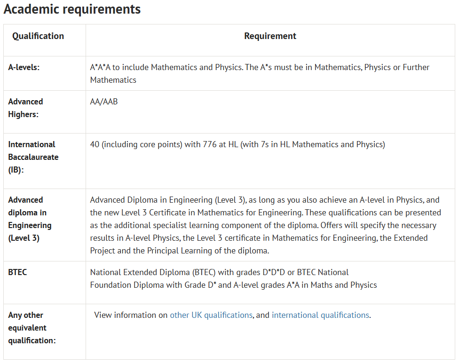Open the international qualifications link

(x=320, y=315)
